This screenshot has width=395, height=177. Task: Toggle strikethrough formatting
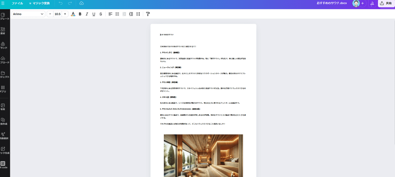(101, 14)
